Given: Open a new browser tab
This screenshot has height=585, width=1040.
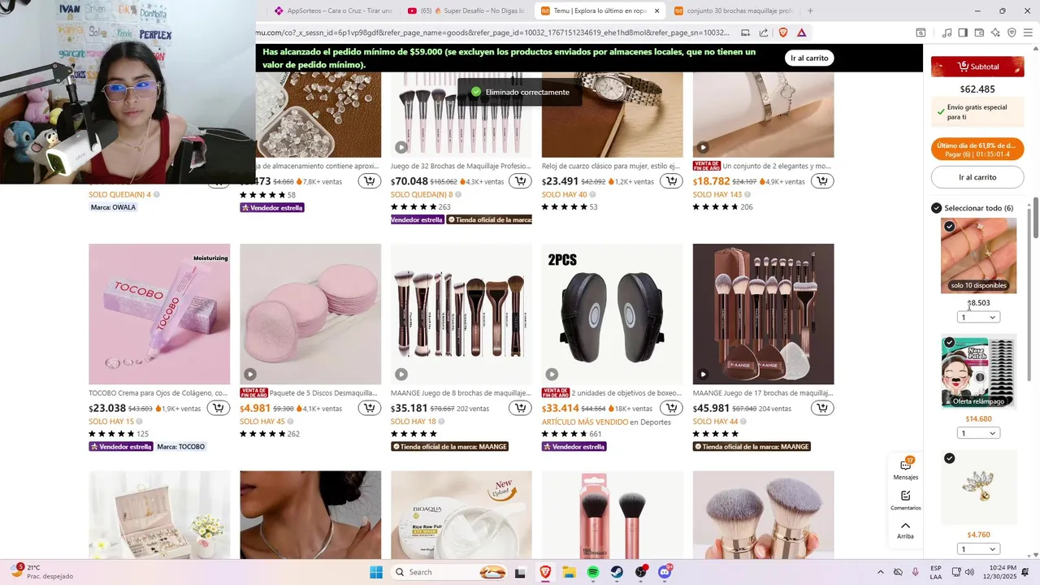Looking at the screenshot, I should click(810, 11).
